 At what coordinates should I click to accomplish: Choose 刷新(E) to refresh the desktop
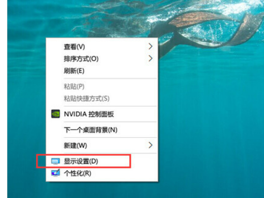coord(102,70)
